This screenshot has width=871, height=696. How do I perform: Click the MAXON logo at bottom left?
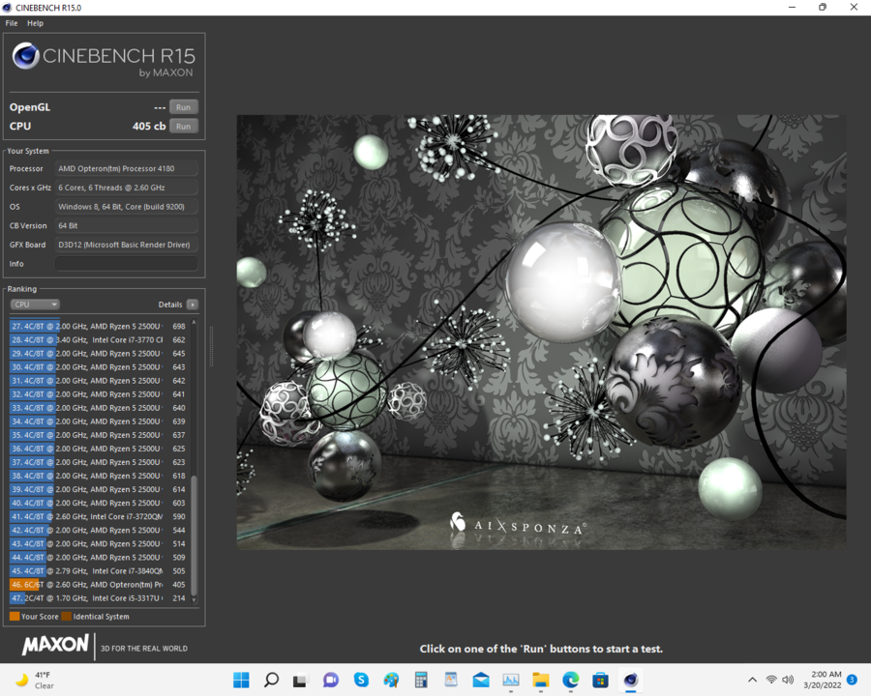[53, 646]
